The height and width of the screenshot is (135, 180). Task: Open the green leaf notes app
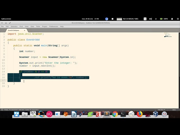[90, 114]
